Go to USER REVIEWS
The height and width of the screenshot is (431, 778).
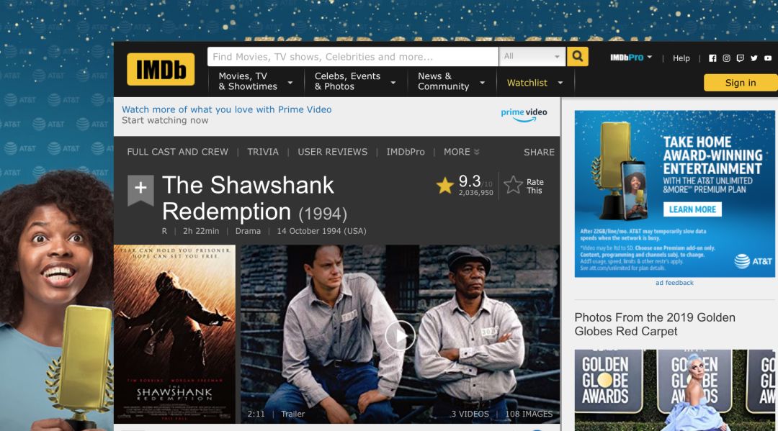(x=332, y=152)
